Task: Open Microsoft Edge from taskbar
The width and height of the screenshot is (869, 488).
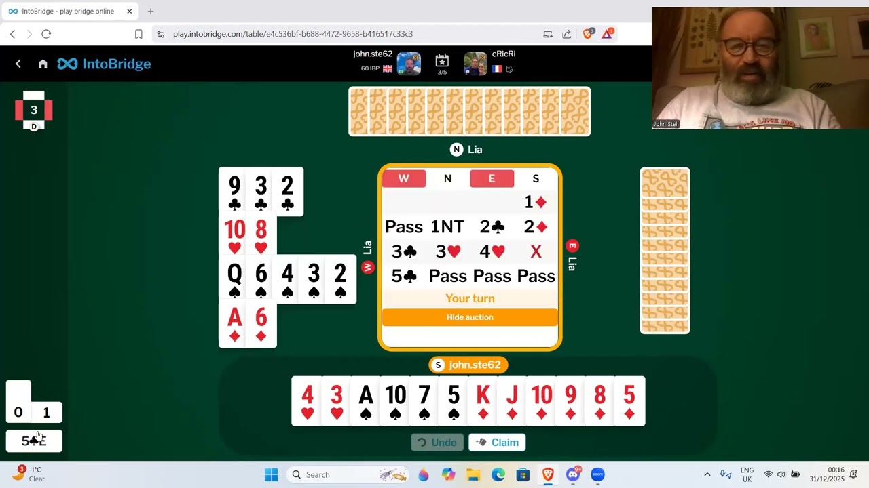Action: [498, 474]
